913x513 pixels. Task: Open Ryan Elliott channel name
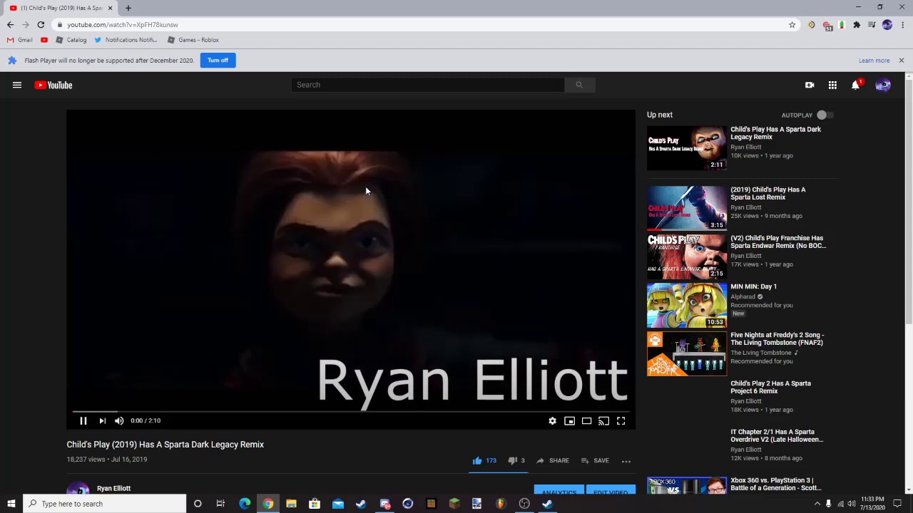[x=113, y=489]
